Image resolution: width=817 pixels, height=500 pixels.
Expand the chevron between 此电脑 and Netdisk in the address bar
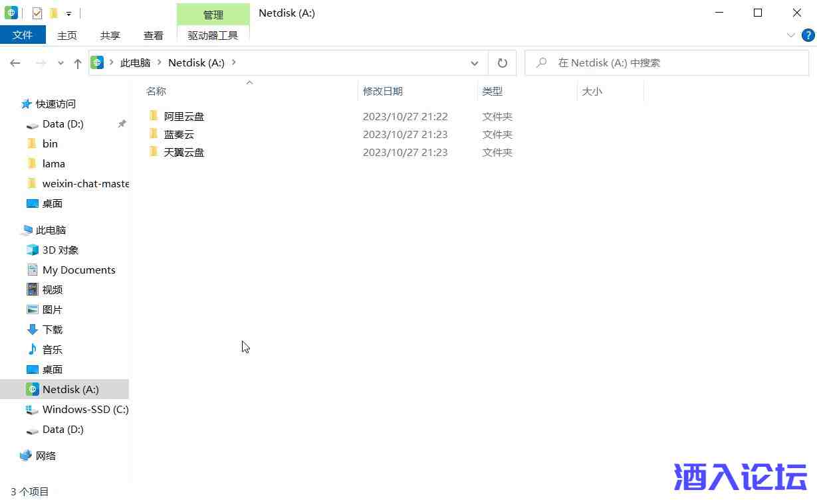click(160, 62)
